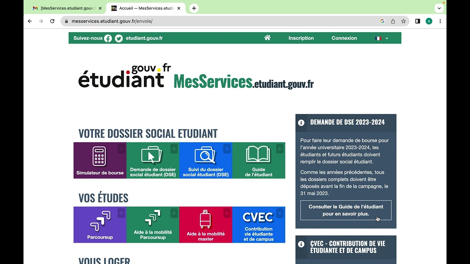The width and height of the screenshot is (470, 264).
Task: Click the browser forward arrow
Action: coord(41,21)
